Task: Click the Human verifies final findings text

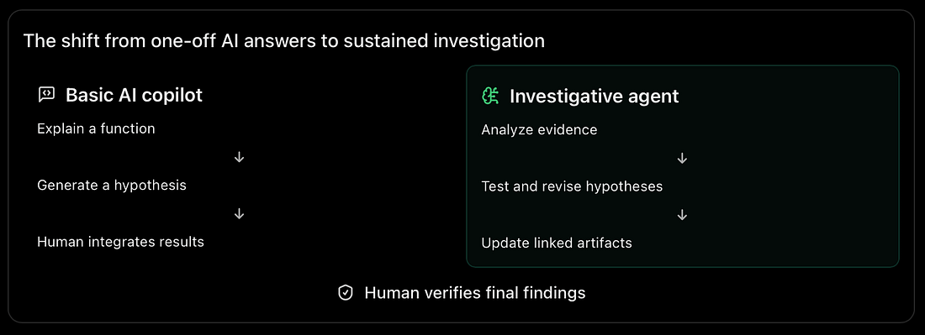Action: (x=475, y=293)
